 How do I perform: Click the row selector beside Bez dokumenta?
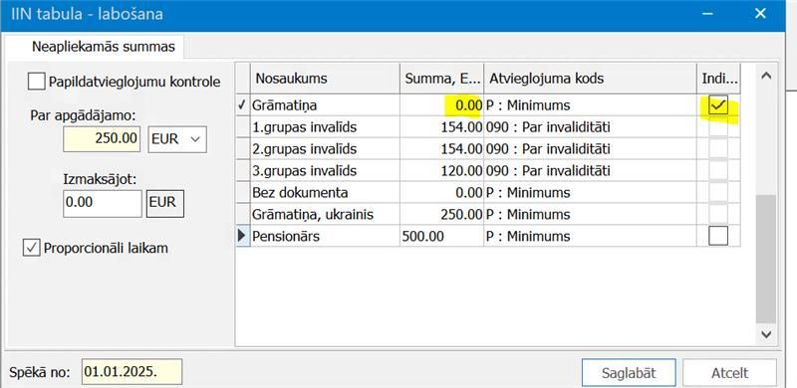click(x=243, y=192)
